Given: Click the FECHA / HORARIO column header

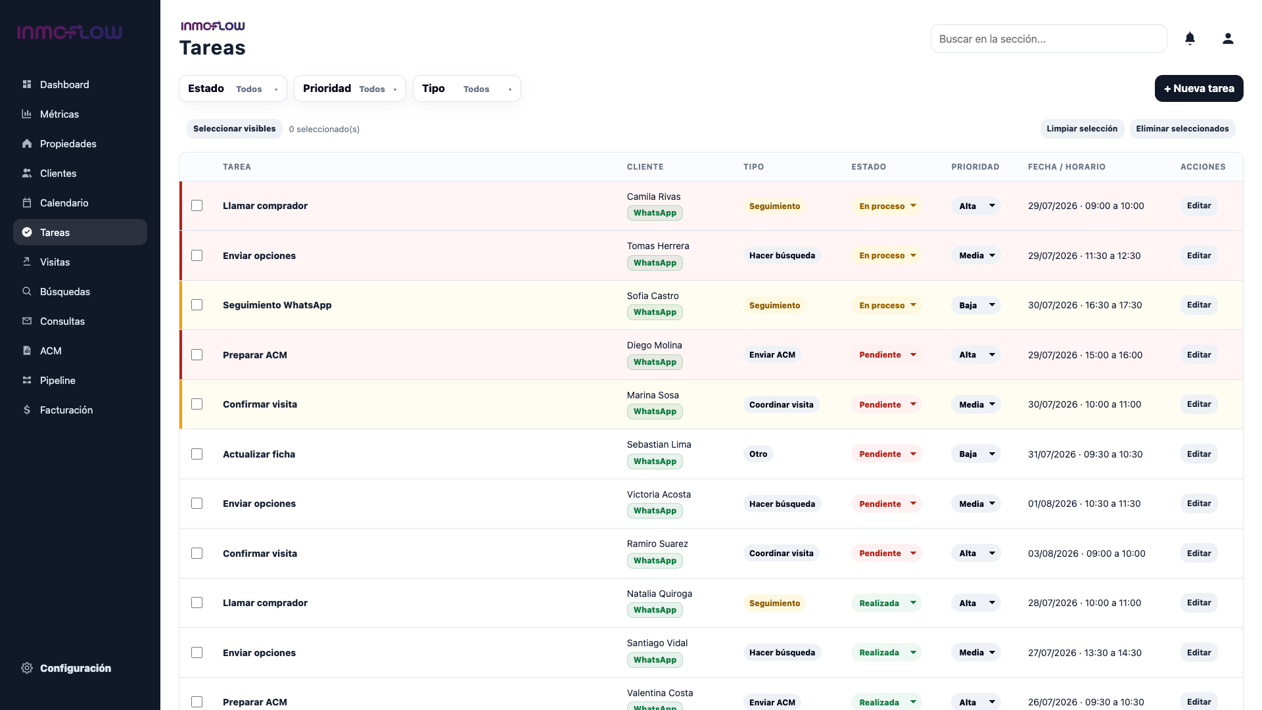Looking at the screenshot, I should pyautogui.click(x=1067, y=167).
